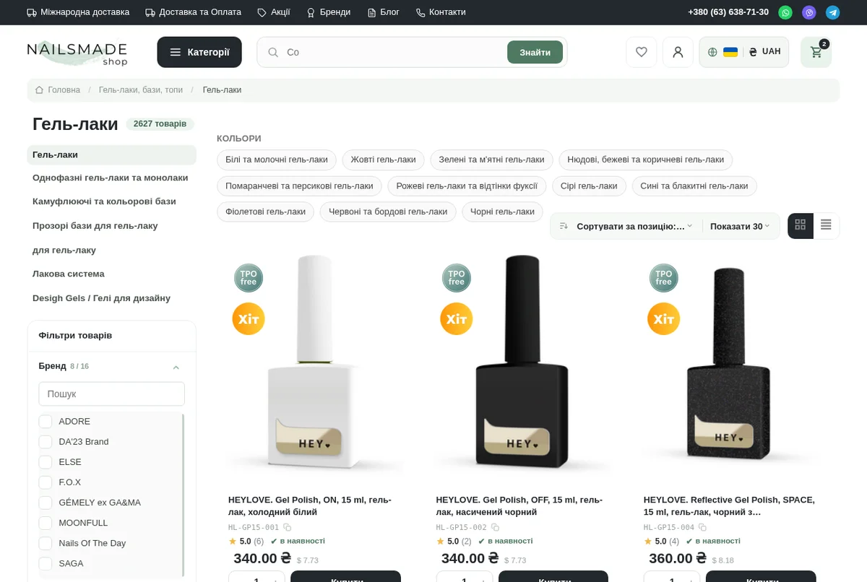Filter by Сірі гель-лаки

pyautogui.click(x=590, y=186)
